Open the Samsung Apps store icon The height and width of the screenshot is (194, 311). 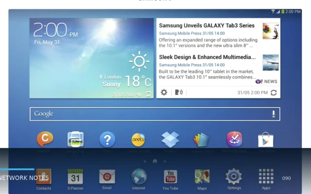234,139
